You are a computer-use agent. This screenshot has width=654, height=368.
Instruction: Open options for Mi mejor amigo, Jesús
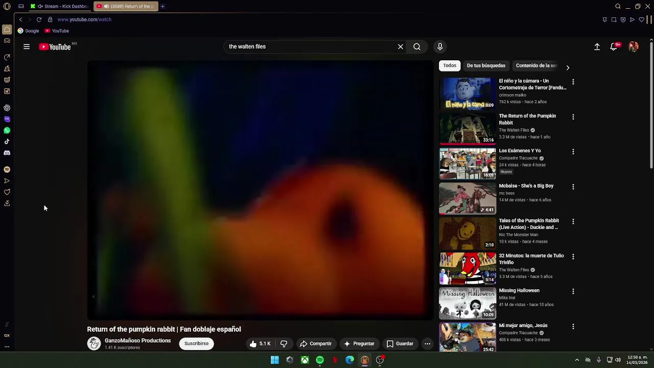click(573, 326)
